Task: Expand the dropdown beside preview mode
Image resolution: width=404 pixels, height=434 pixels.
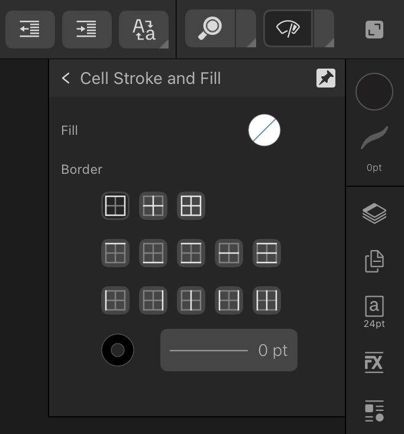Action: tap(324, 28)
